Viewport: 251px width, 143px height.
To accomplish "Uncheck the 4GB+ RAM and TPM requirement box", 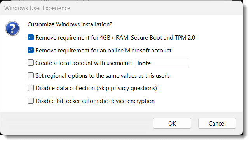I will [x=31, y=37].
